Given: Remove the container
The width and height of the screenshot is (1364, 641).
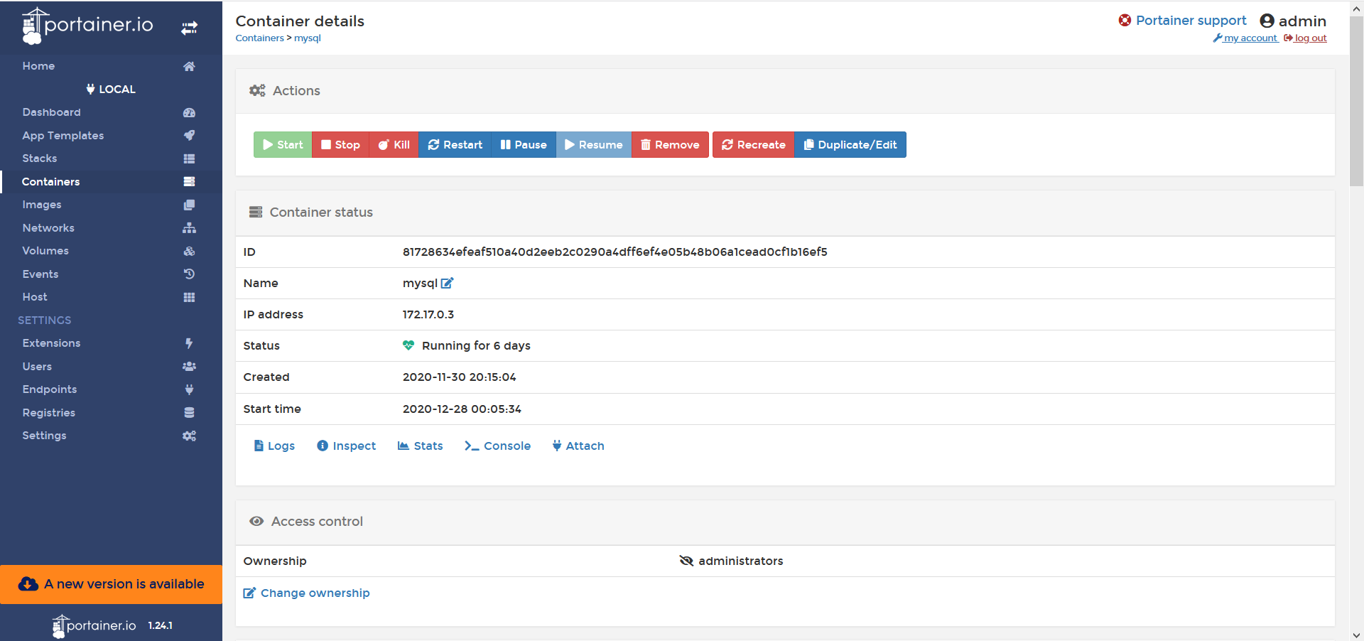Looking at the screenshot, I should pyautogui.click(x=670, y=144).
